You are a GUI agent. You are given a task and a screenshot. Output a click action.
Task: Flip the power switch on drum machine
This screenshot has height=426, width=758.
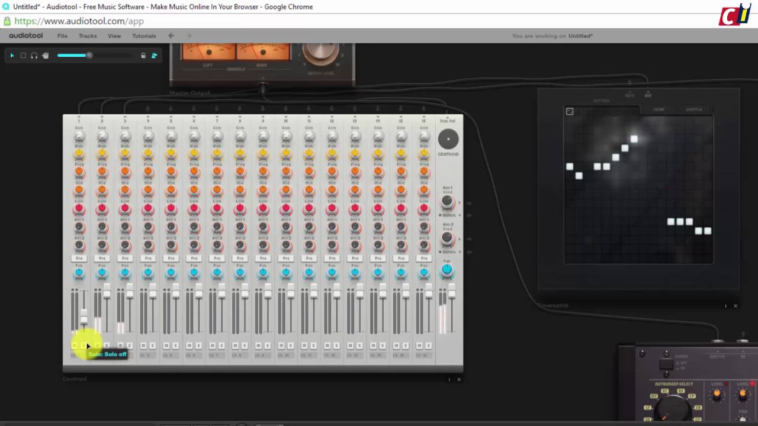click(x=666, y=364)
